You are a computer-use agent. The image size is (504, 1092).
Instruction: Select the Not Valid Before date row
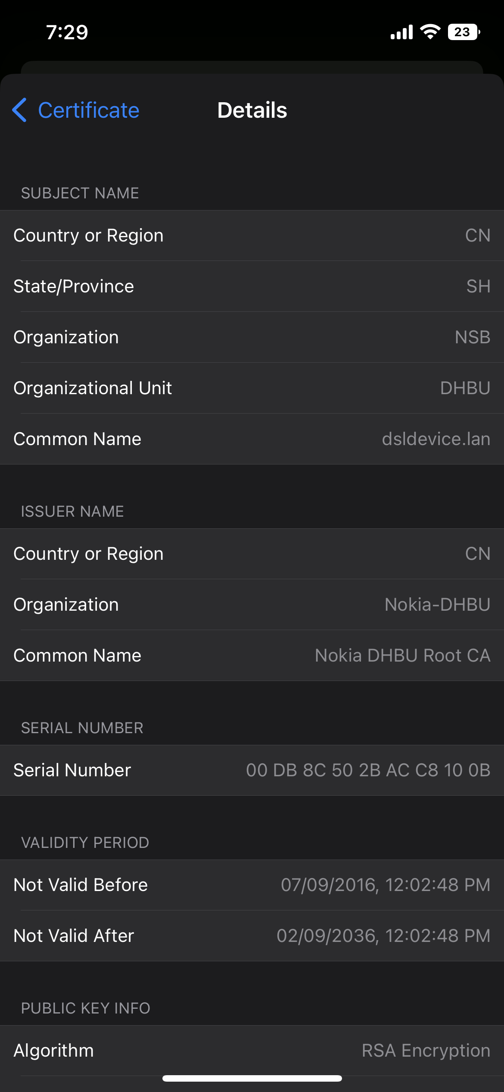[x=252, y=885]
